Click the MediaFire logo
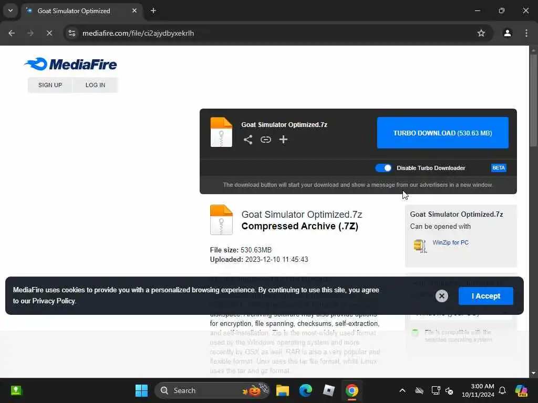This screenshot has height=403, width=538. pos(71,64)
